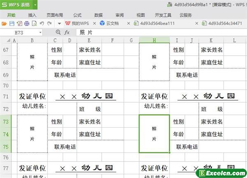This screenshot has height=178, width=247.
Task: Click the selected 照片 cell H73
Action: tap(154, 133)
